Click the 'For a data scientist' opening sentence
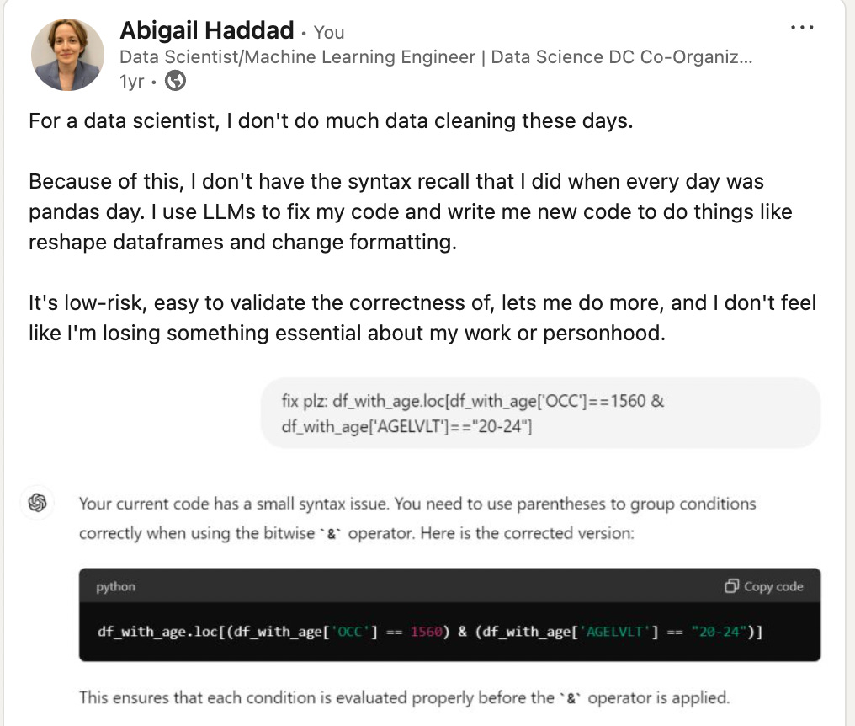Viewport: 855px width, 726px height. click(x=330, y=120)
